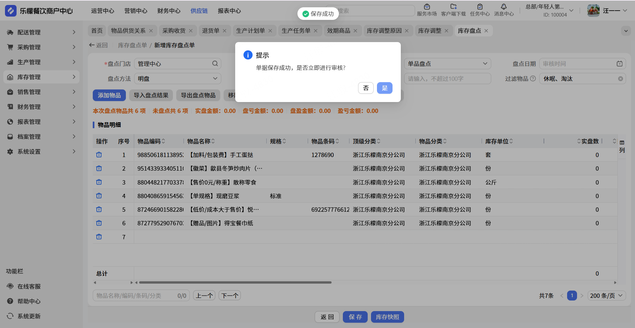635x328 pixels.
Task: Open the calendar icon in 盘点日期
Action: click(x=619, y=64)
